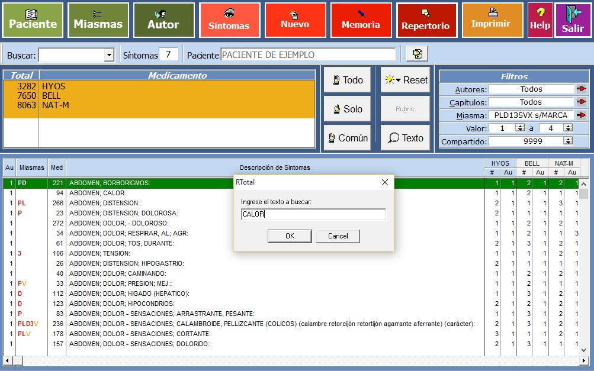Click the red arrow next to Autores
Viewport: 594px width, 371px height.
581,89
